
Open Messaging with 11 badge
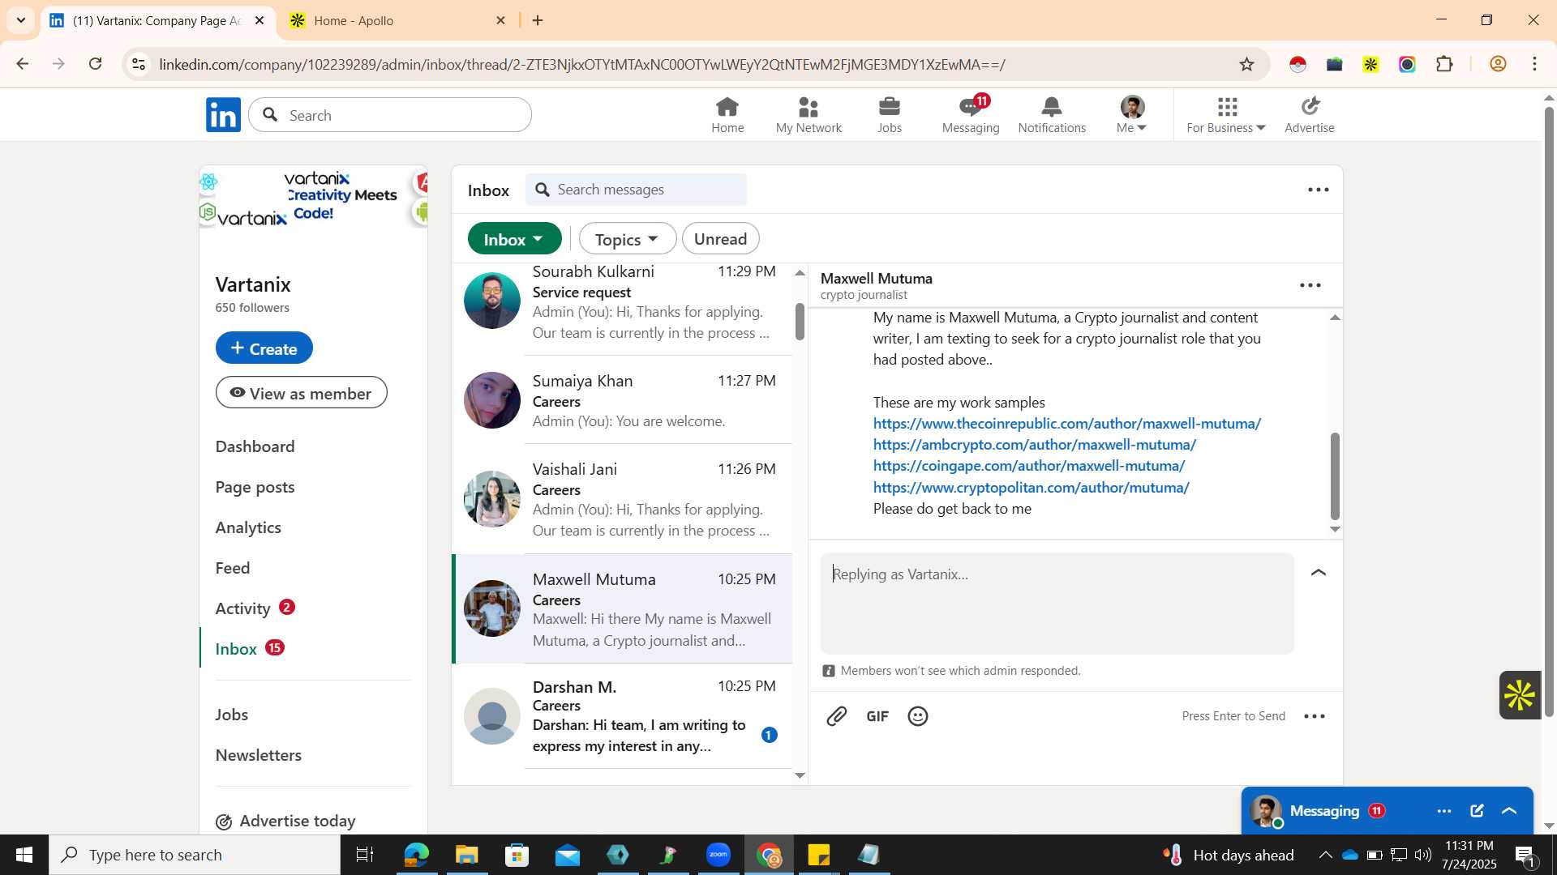click(971, 115)
